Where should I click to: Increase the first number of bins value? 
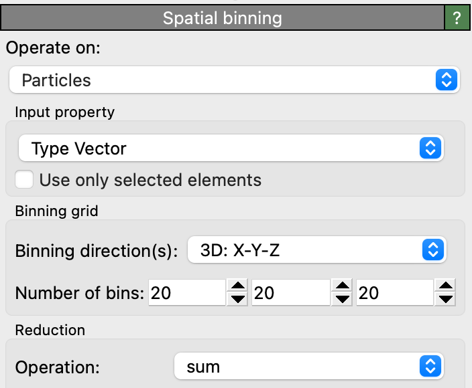(x=237, y=285)
